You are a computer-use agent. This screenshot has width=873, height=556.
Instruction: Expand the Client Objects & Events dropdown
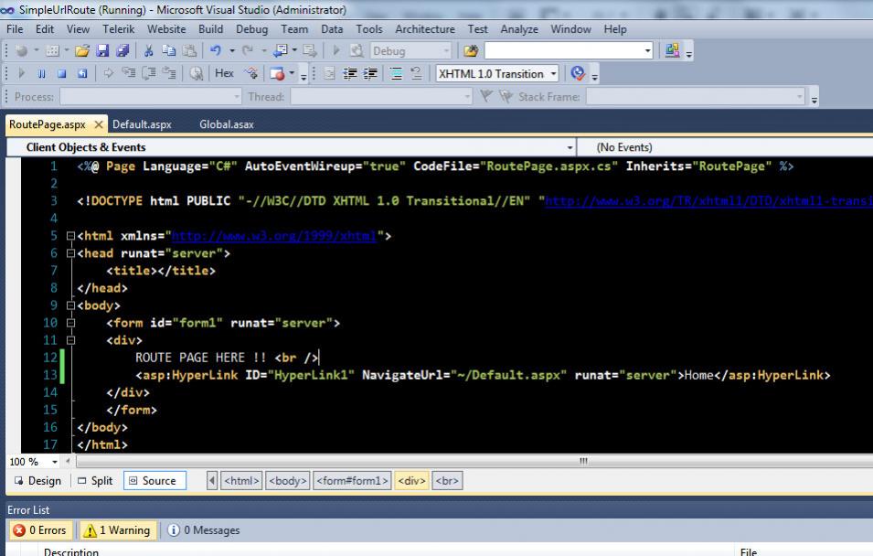[x=570, y=147]
